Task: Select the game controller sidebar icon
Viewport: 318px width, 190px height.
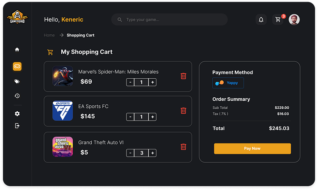Action: click(x=17, y=66)
